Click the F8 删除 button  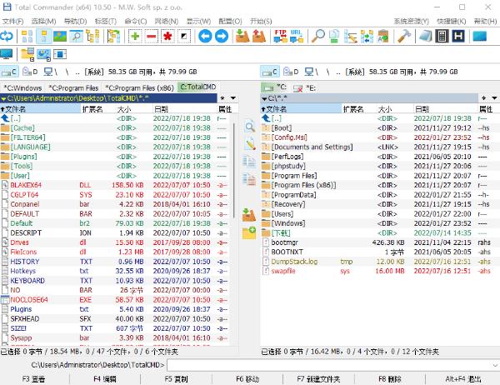(390, 379)
